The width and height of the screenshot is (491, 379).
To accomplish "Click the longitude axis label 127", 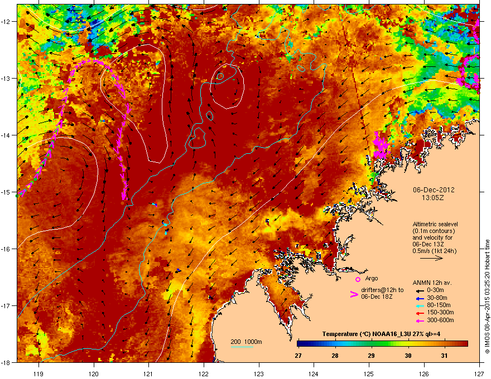I will click(479, 373).
